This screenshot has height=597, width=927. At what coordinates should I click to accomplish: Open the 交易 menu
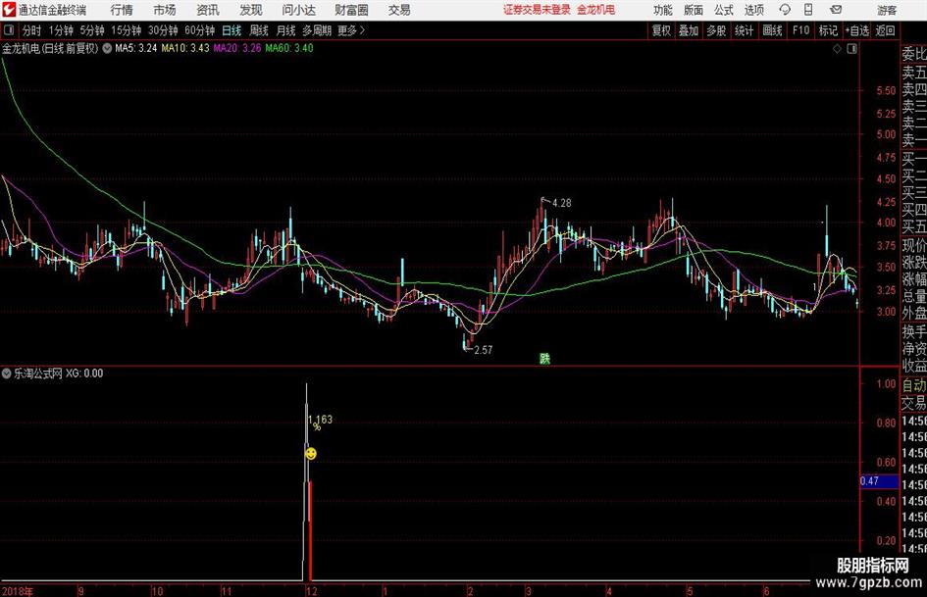point(399,10)
